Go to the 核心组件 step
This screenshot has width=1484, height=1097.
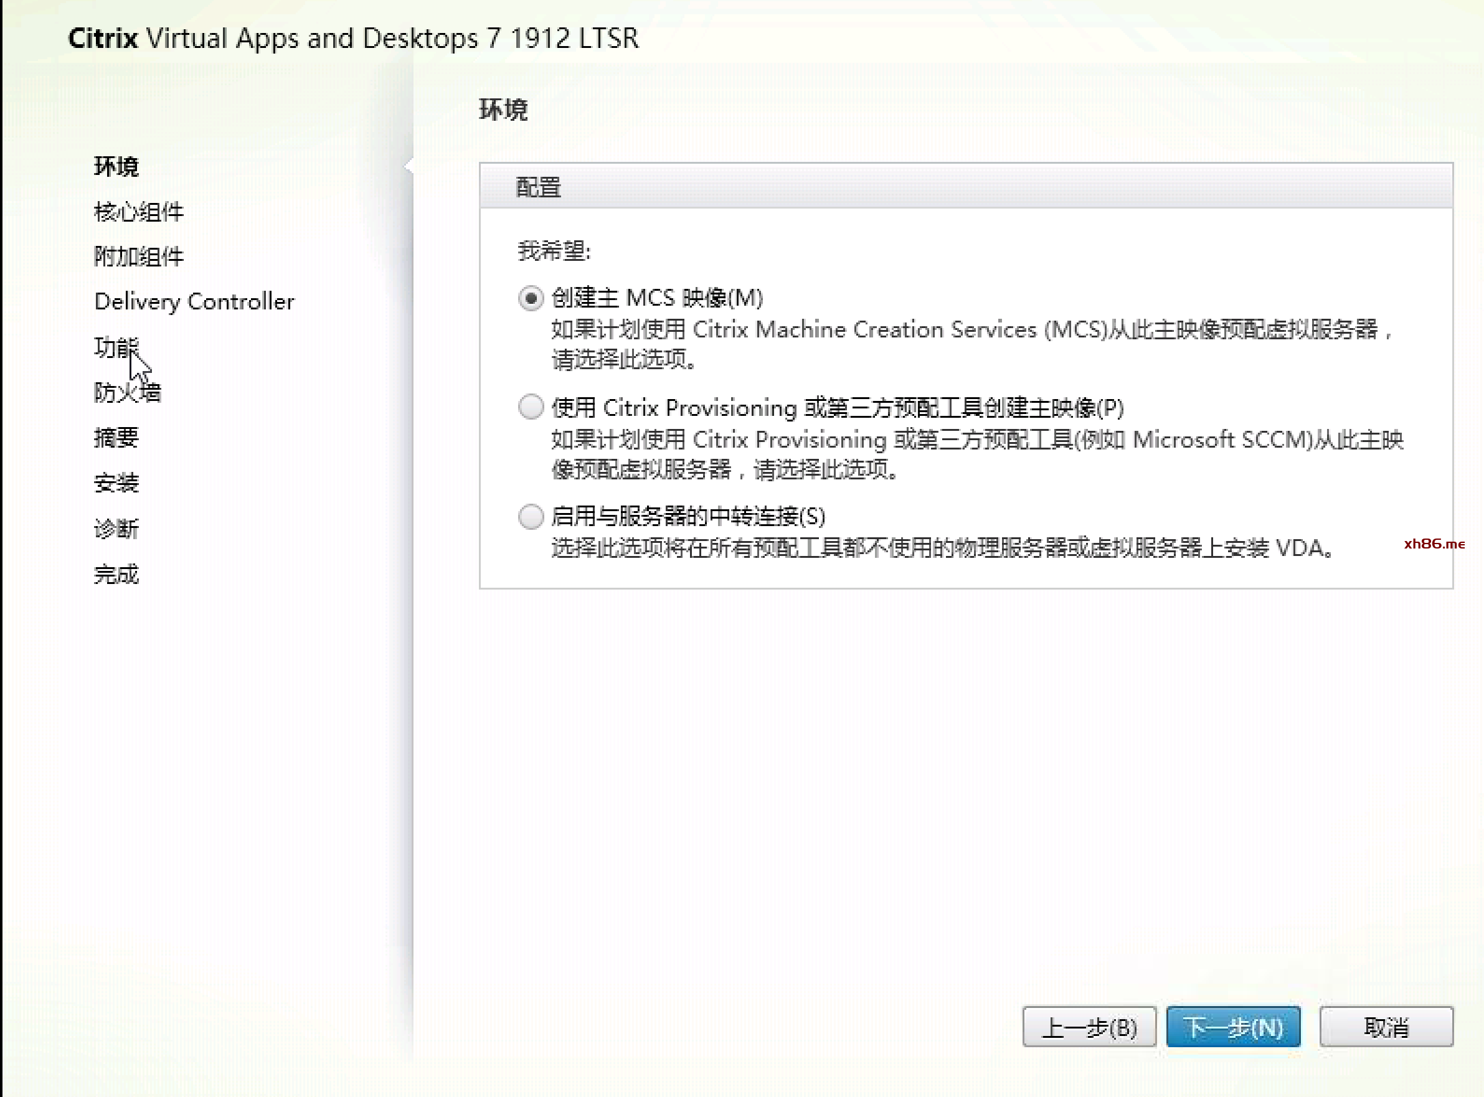pos(138,212)
